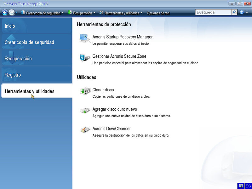Click the Herramientas y utilidades toolbar tools icon
The width and height of the screenshot is (252, 189).
(x=101, y=12)
